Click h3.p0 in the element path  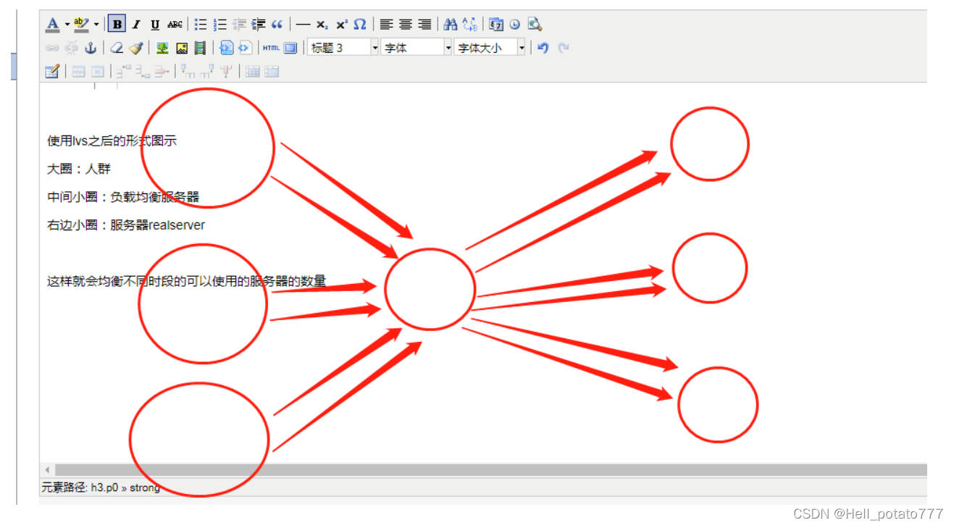click(104, 488)
